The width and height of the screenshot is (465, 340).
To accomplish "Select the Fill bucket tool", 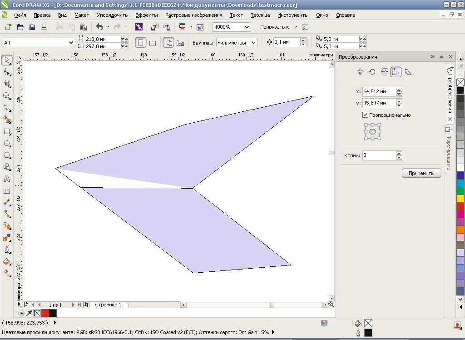I will 7,261.
